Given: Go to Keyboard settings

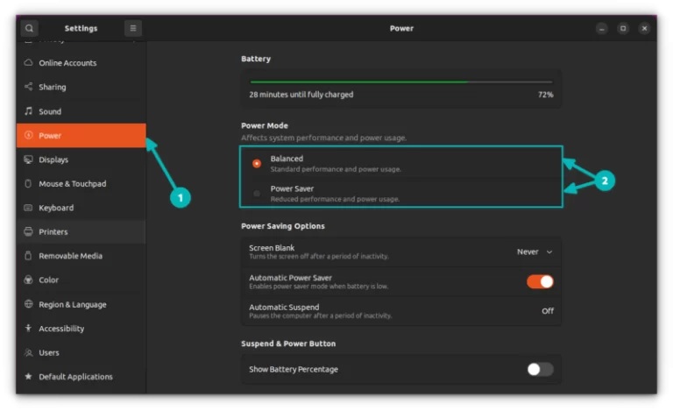Looking at the screenshot, I should point(81,208).
